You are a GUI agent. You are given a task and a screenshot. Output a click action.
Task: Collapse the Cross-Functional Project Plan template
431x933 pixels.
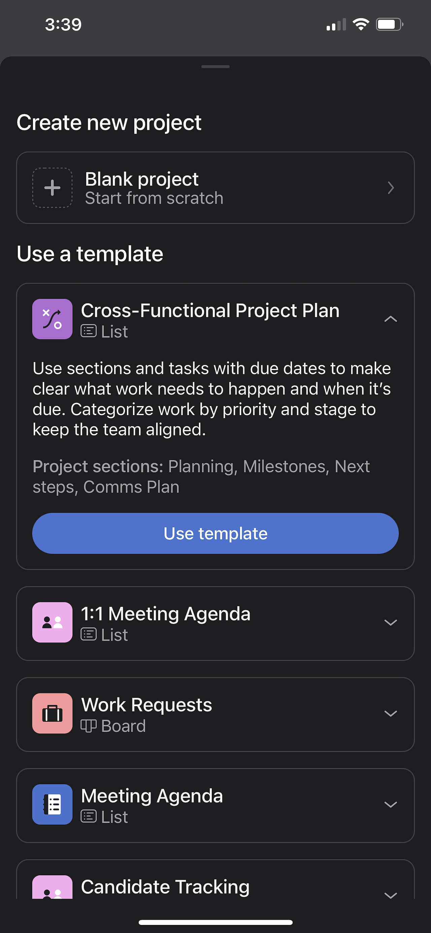391,319
